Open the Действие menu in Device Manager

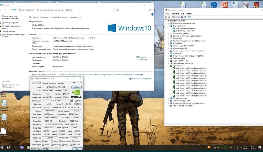pos(175,14)
